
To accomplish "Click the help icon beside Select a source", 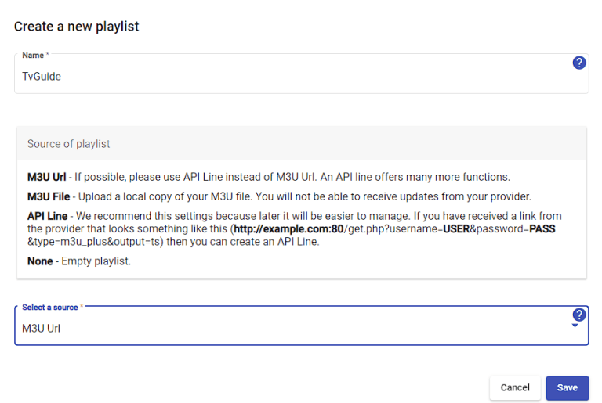I will pyautogui.click(x=579, y=315).
